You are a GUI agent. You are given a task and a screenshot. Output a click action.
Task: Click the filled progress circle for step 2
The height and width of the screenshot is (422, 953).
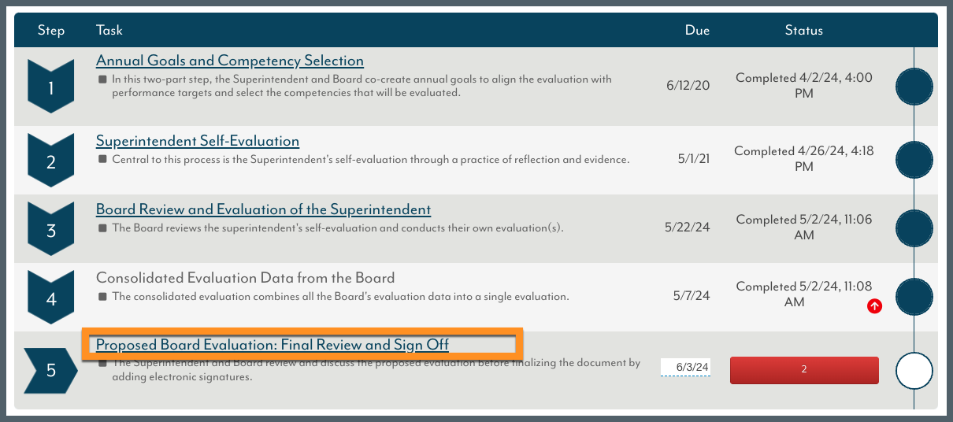(914, 160)
